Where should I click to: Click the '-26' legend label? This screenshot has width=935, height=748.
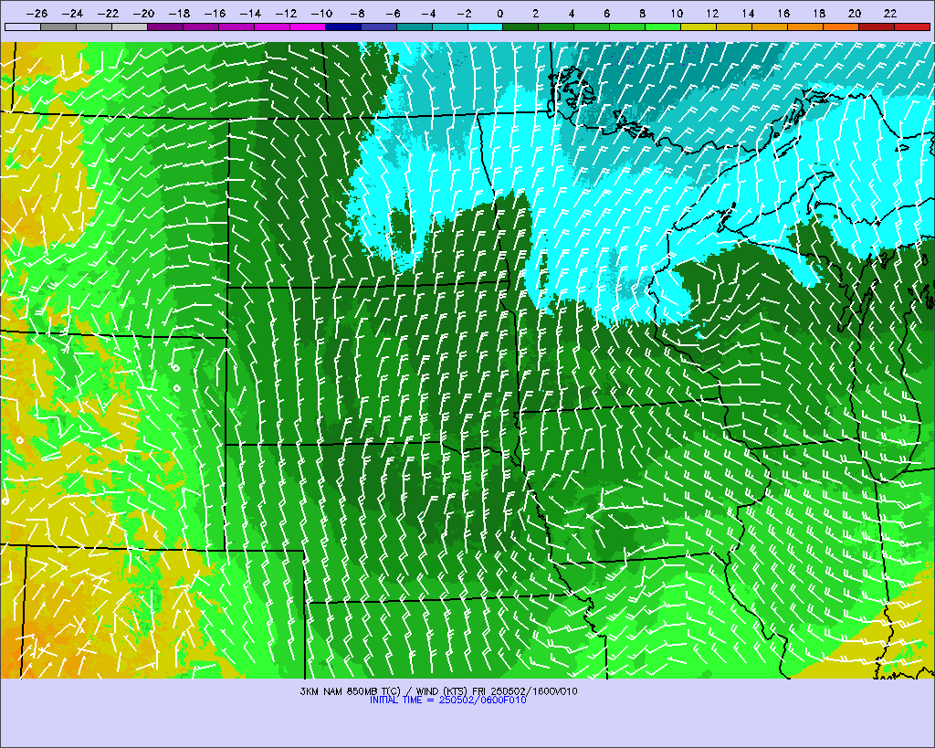pos(37,14)
